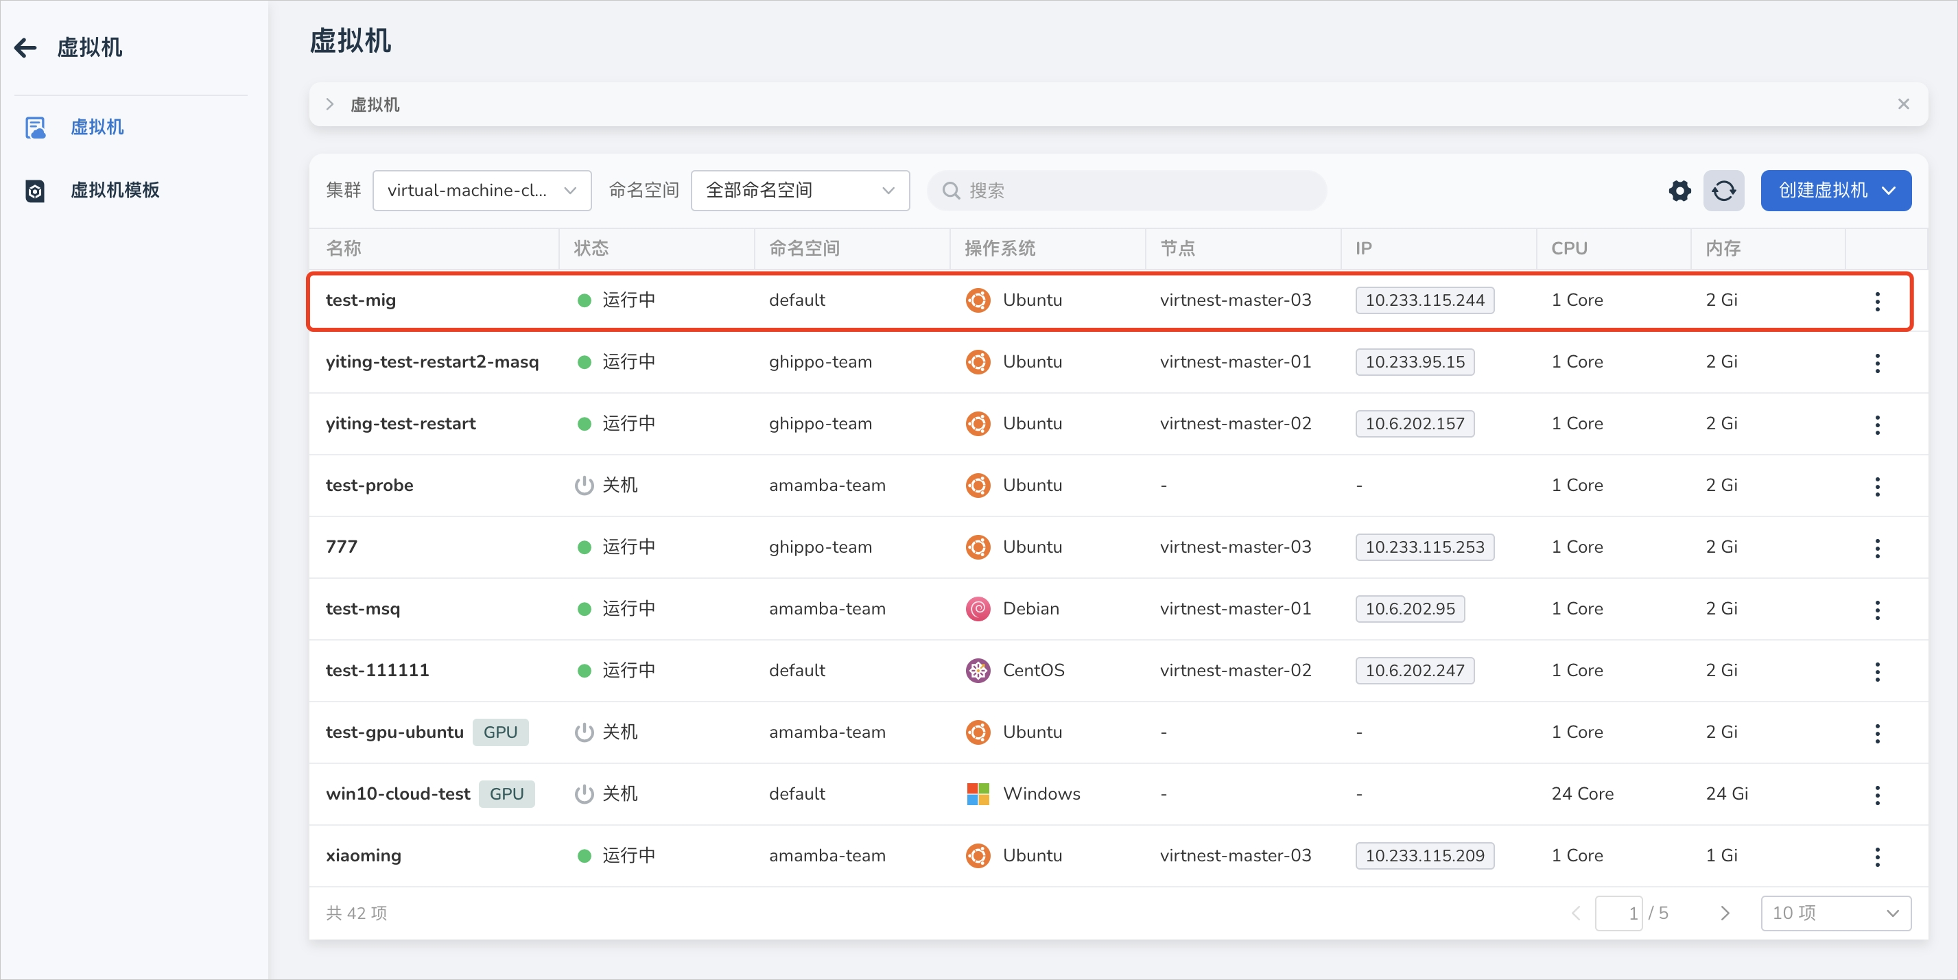Open the test-111111 virtual machine
Viewport: 1958px width, 980px height.
point(377,670)
